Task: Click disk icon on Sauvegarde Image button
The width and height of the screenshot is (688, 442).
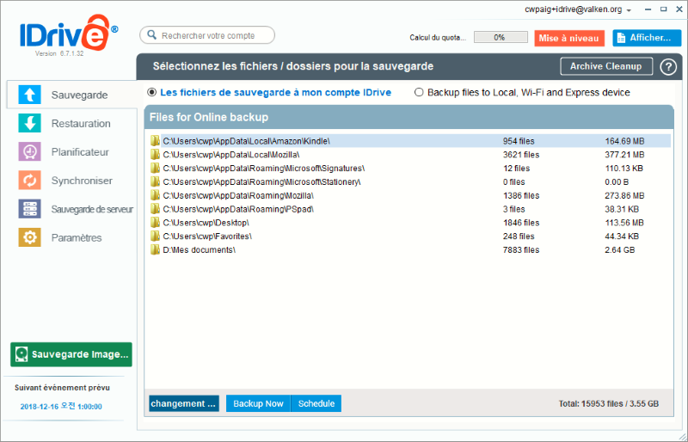Action: [x=21, y=354]
